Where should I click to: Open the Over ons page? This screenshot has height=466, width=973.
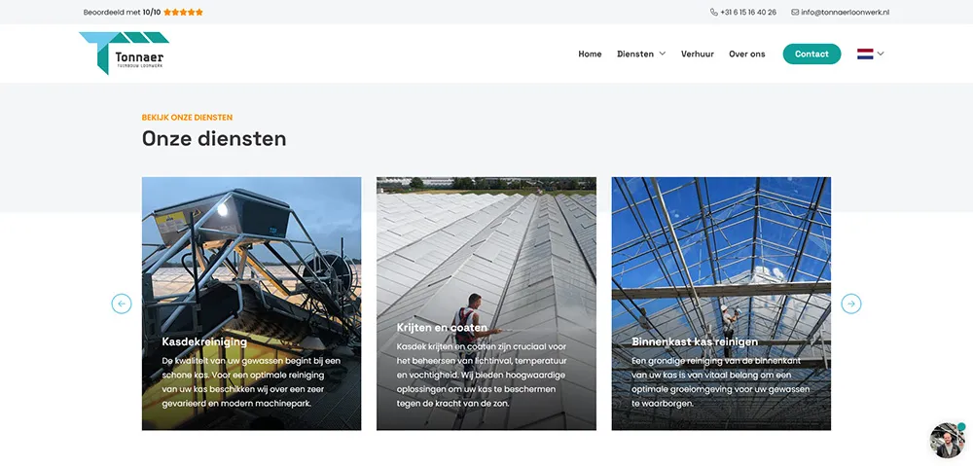pos(747,54)
